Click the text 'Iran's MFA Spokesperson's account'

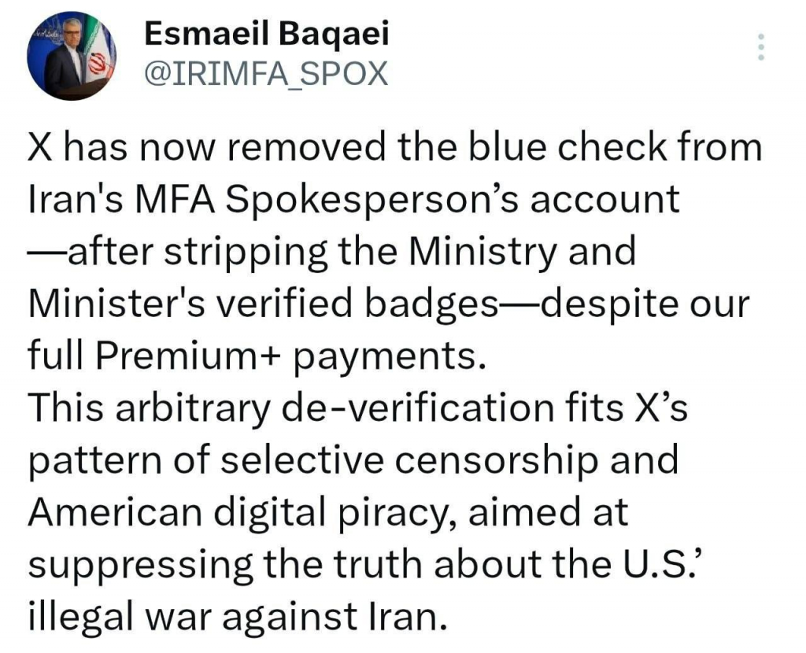[353, 199]
